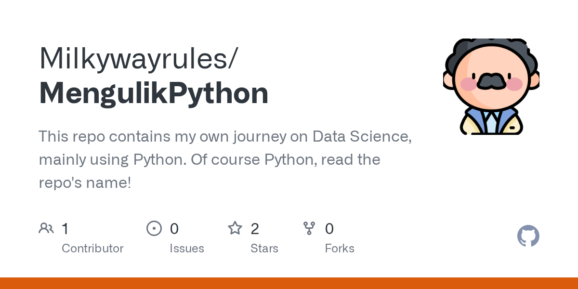Click the text 'mainly using Python'
This screenshot has height=289, width=578.
113,160
